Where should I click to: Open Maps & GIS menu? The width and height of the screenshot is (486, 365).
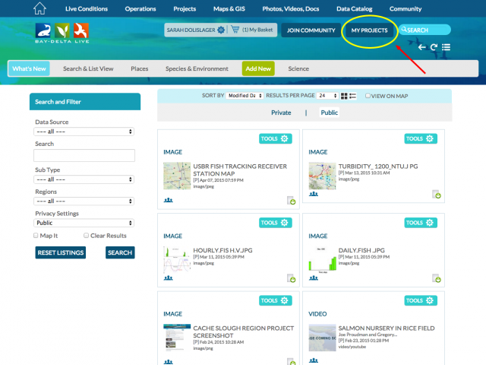229,8
